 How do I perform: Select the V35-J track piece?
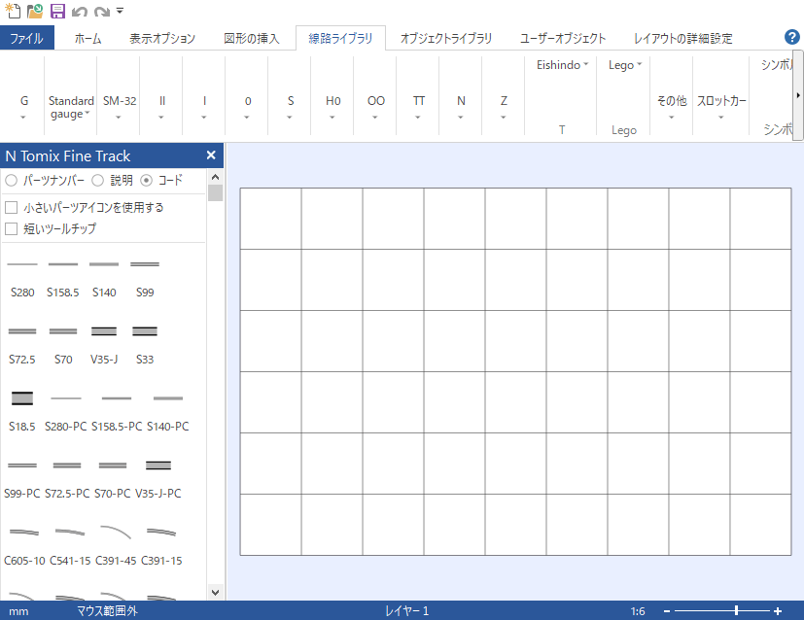pyautogui.click(x=104, y=344)
